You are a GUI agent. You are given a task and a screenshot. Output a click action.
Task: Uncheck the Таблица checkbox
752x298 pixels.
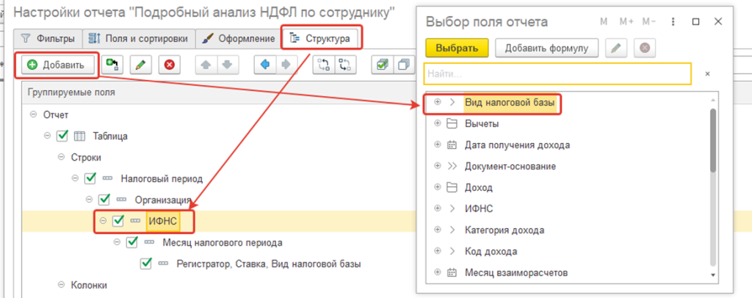pyautogui.click(x=62, y=136)
